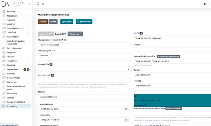Click the Munka megnevezése input field
211x126 pixels.
(x=84, y=45)
